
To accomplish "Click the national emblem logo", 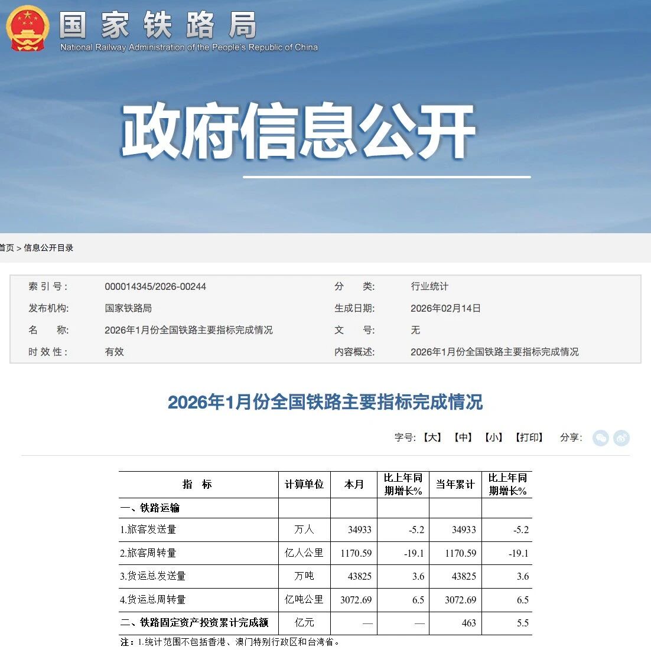I will tap(27, 29).
